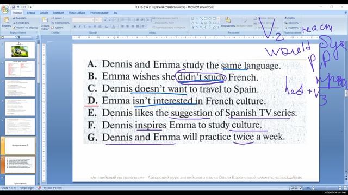Open numbered list options
Viewport: 348px width, 195px height.
130,20
